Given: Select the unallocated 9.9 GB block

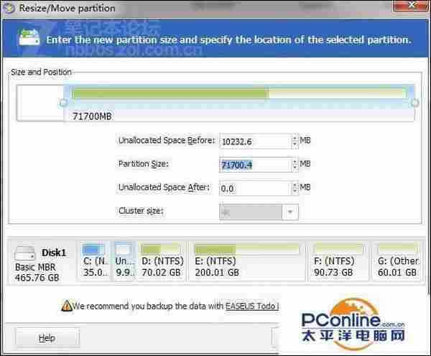Looking at the screenshot, I should click(123, 262).
